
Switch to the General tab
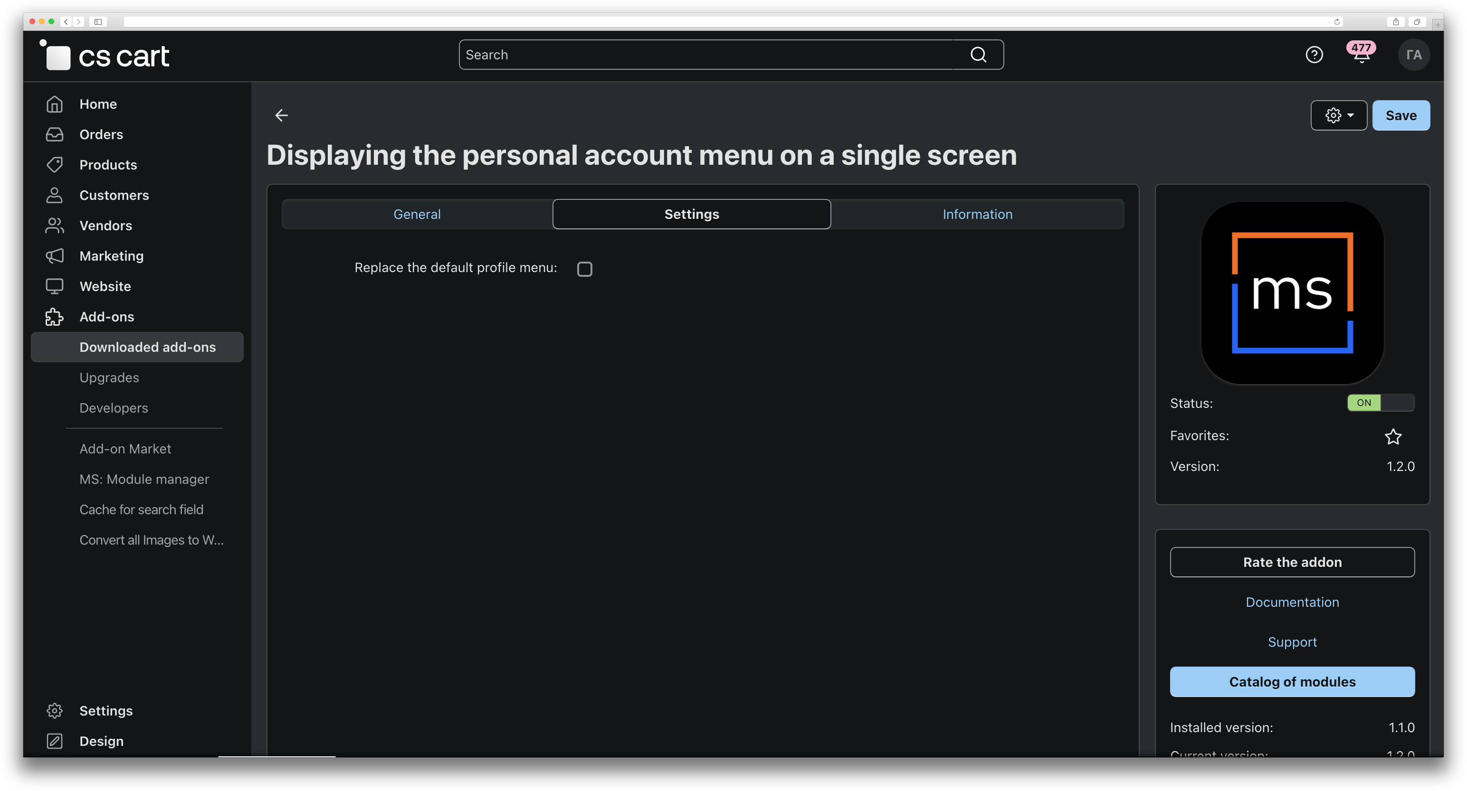coord(417,215)
